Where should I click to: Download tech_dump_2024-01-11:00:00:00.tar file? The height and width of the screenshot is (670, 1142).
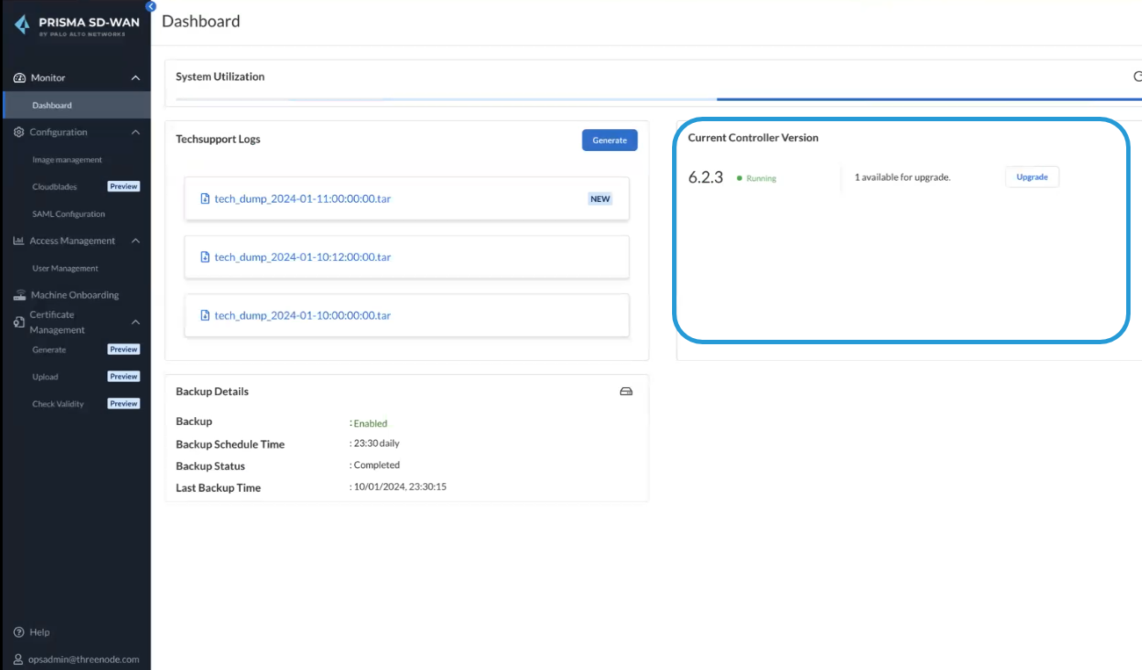coord(302,199)
